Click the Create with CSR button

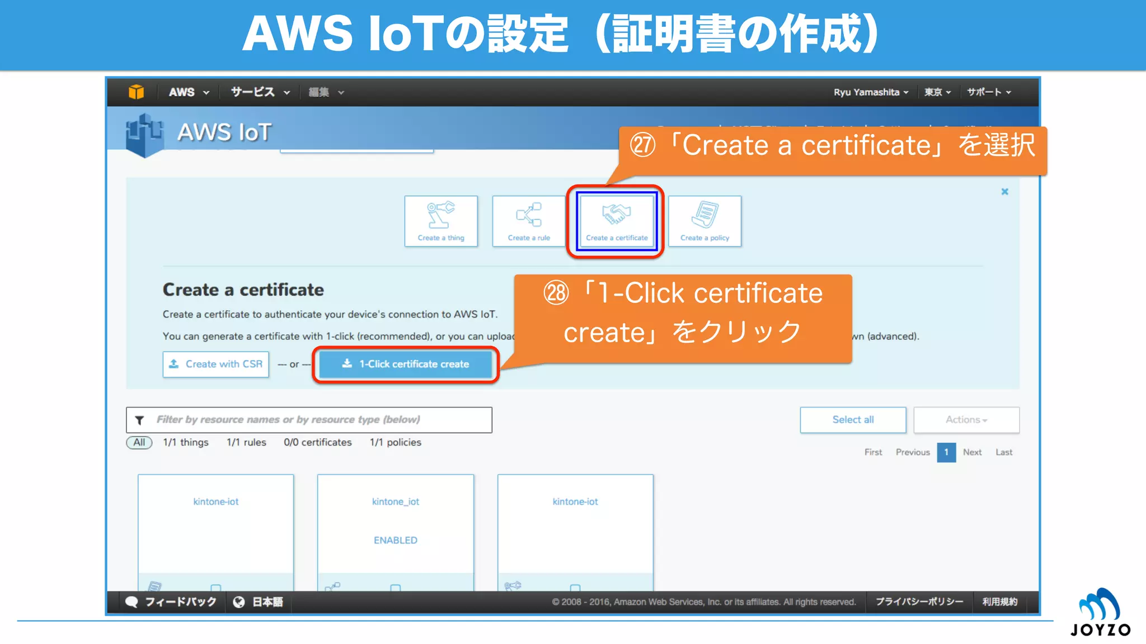point(216,364)
